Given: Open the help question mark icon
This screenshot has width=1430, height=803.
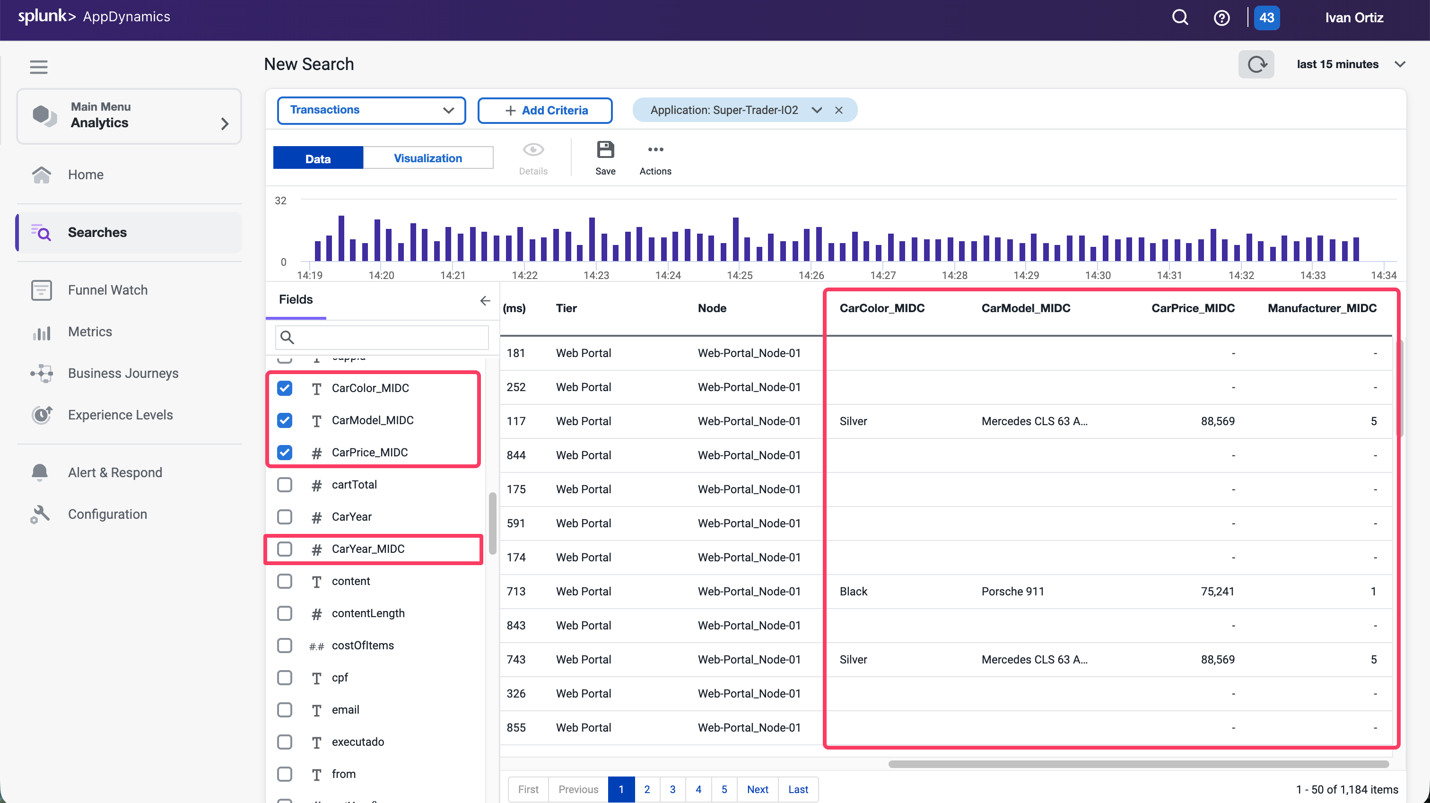Looking at the screenshot, I should (1221, 18).
